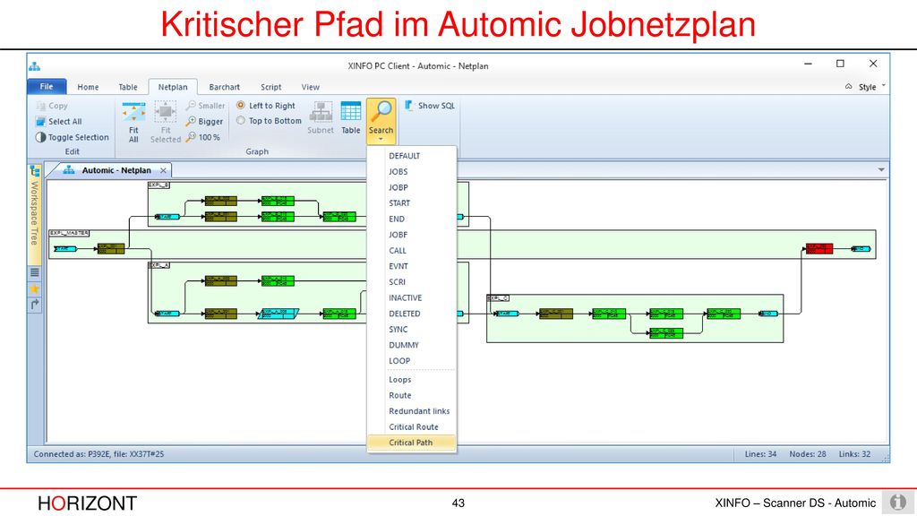The image size is (917, 516).
Task: Open the File menu
Action: (x=47, y=87)
